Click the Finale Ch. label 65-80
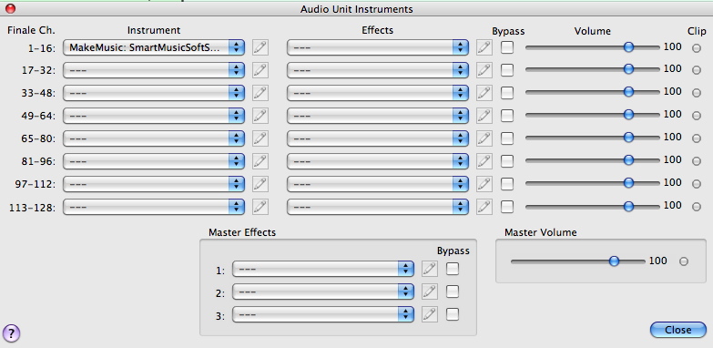 click(x=38, y=138)
